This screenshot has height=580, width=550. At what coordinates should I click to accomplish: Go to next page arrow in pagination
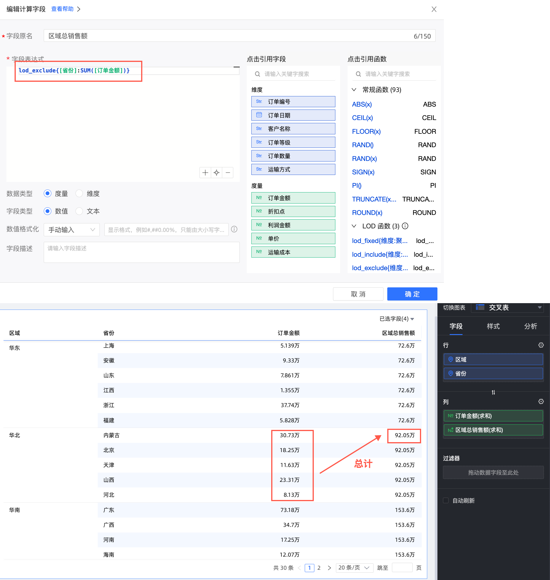pos(329,568)
